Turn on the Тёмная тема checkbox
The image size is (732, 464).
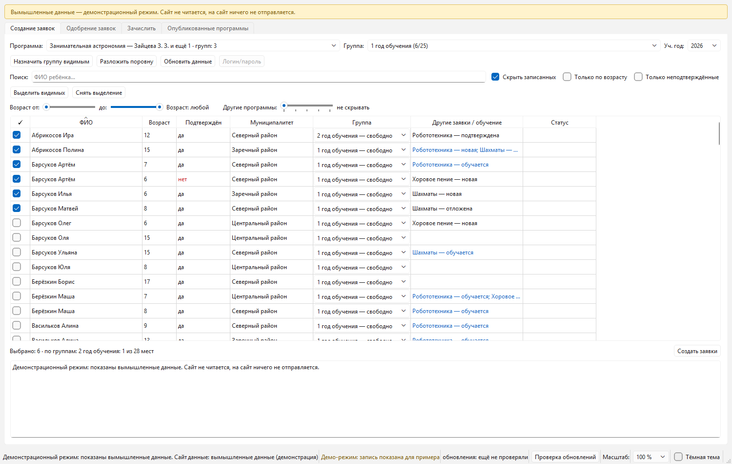tap(678, 457)
